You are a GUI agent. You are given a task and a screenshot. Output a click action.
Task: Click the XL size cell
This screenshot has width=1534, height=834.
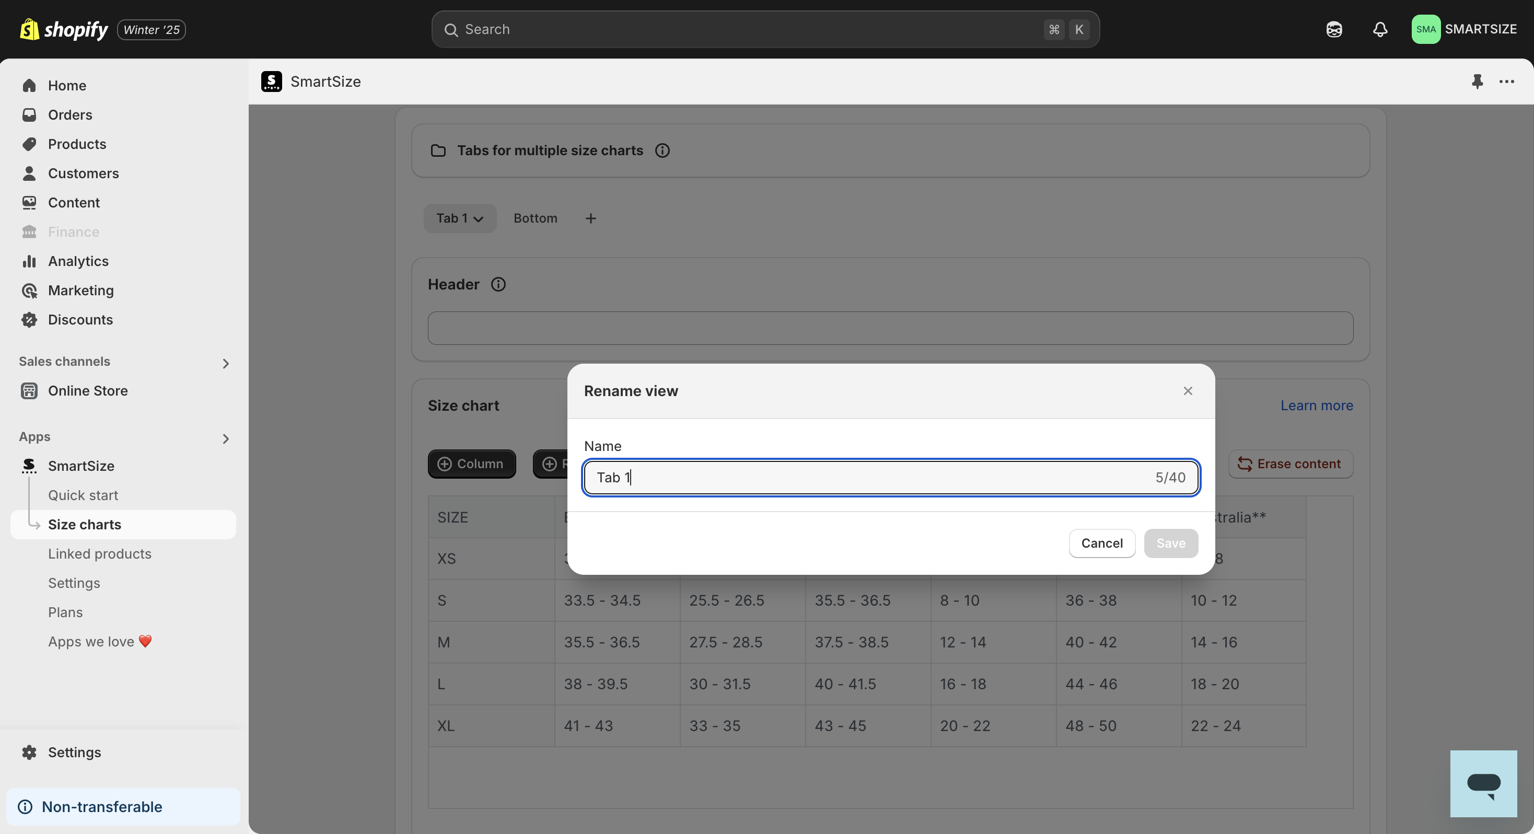pyautogui.click(x=491, y=726)
